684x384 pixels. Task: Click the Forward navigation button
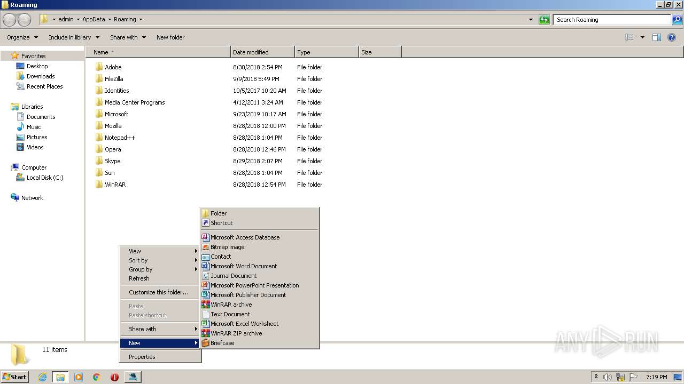[25, 20]
